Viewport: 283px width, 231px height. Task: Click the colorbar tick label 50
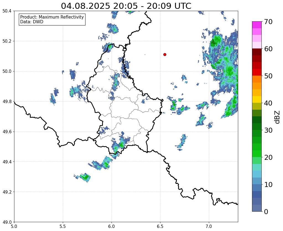point(268,76)
